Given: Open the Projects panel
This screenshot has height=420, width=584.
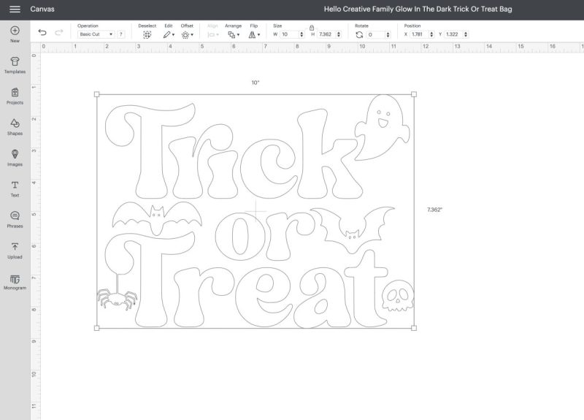Looking at the screenshot, I should (15, 96).
